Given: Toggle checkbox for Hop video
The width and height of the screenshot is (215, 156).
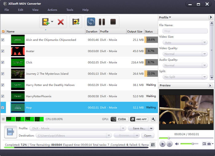Looking at the screenshot, I should (3, 107).
